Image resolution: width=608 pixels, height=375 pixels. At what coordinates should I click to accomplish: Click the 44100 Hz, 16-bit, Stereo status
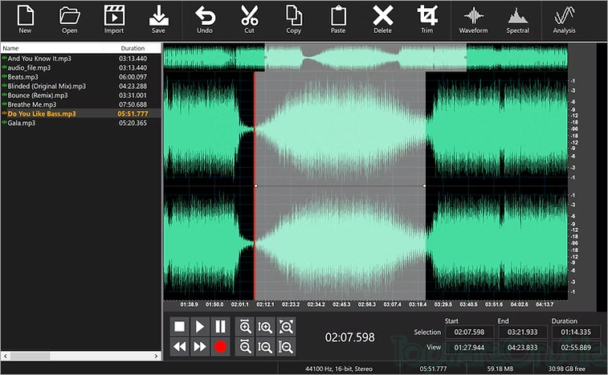click(x=339, y=369)
